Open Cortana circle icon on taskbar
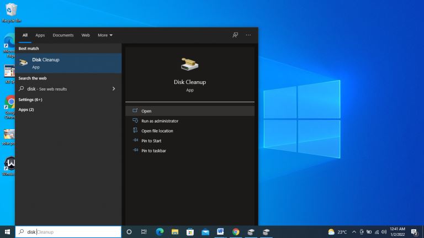The image size is (424, 238). coord(129,232)
